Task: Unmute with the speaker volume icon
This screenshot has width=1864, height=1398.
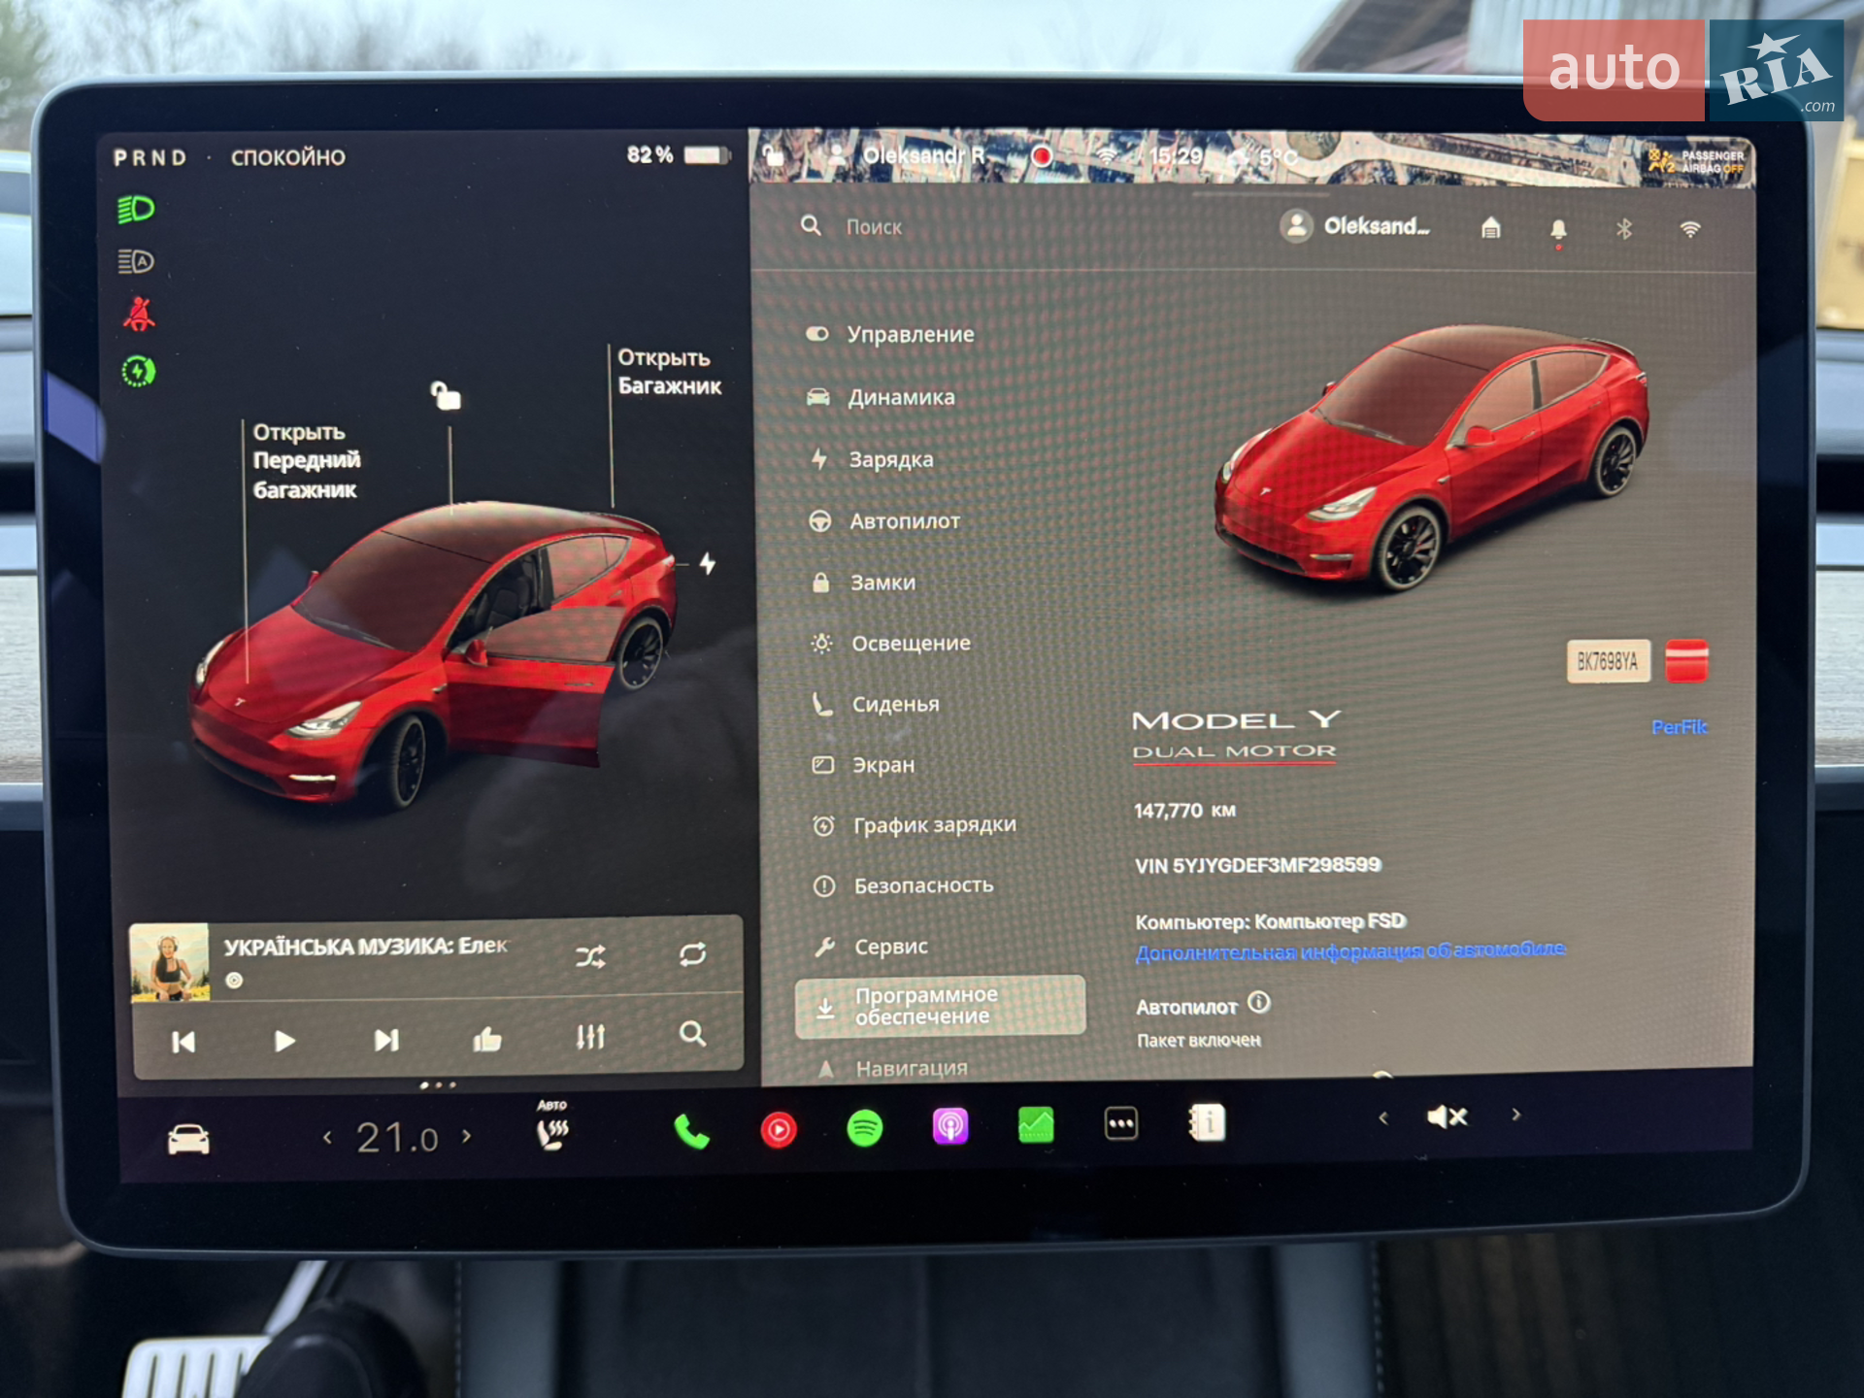Action: (1447, 1117)
